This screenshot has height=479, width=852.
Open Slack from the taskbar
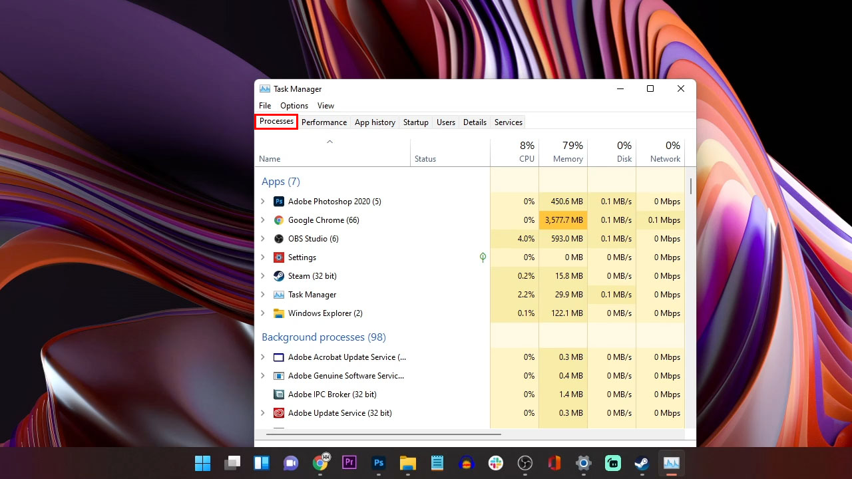coord(497,462)
